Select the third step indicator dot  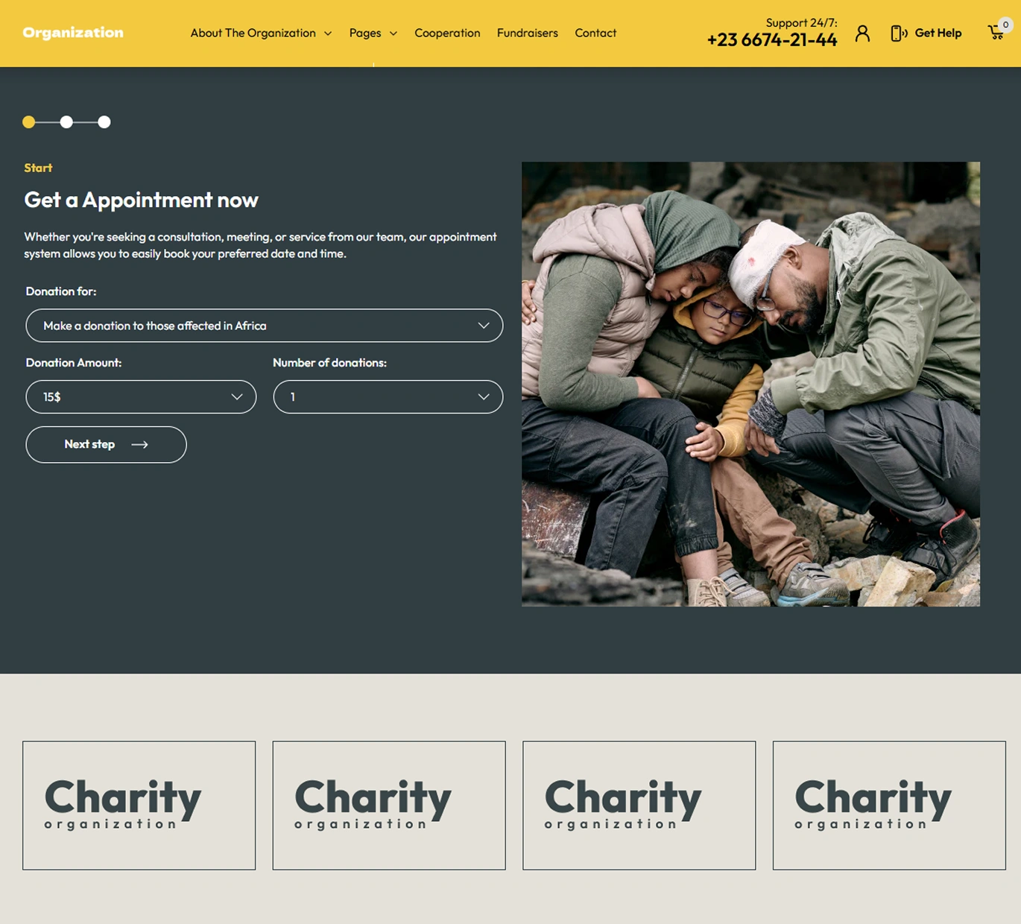104,122
